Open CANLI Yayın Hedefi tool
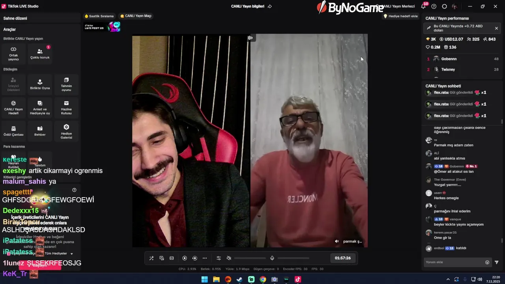 point(13,107)
